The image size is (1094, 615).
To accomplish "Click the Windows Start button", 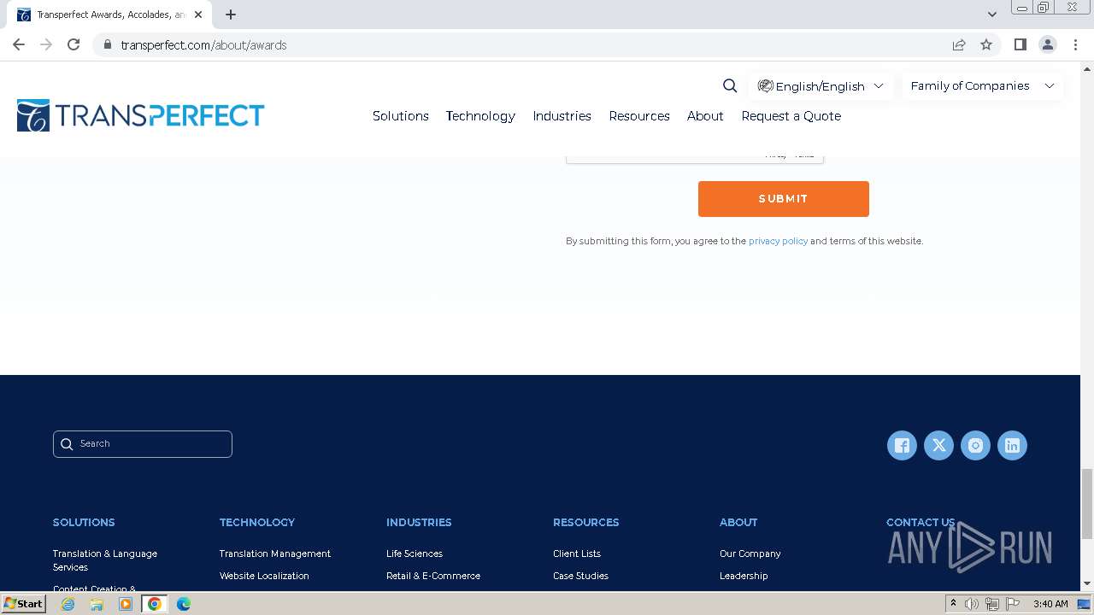I will tap(23, 604).
